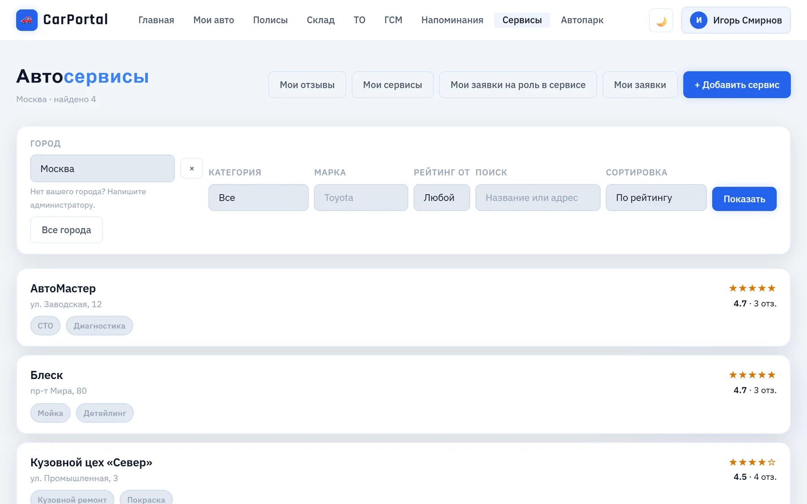Screen dimensions: 807x504
Task: Click the СТО tag on АвтоМастер
Action: click(x=45, y=326)
